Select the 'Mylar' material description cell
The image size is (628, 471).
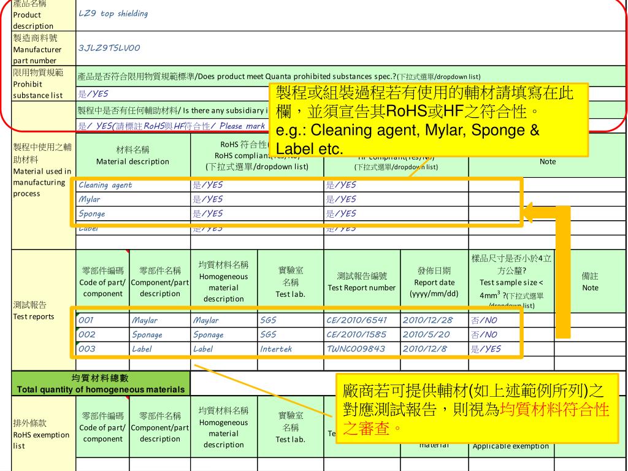133,199
